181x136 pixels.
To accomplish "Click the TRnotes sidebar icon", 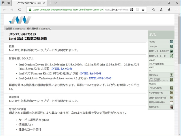I will (x=172, y=75).
